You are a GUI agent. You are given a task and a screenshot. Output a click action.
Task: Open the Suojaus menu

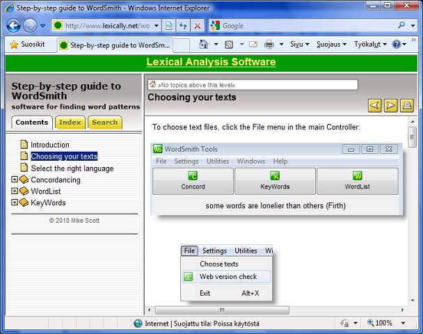point(331,45)
